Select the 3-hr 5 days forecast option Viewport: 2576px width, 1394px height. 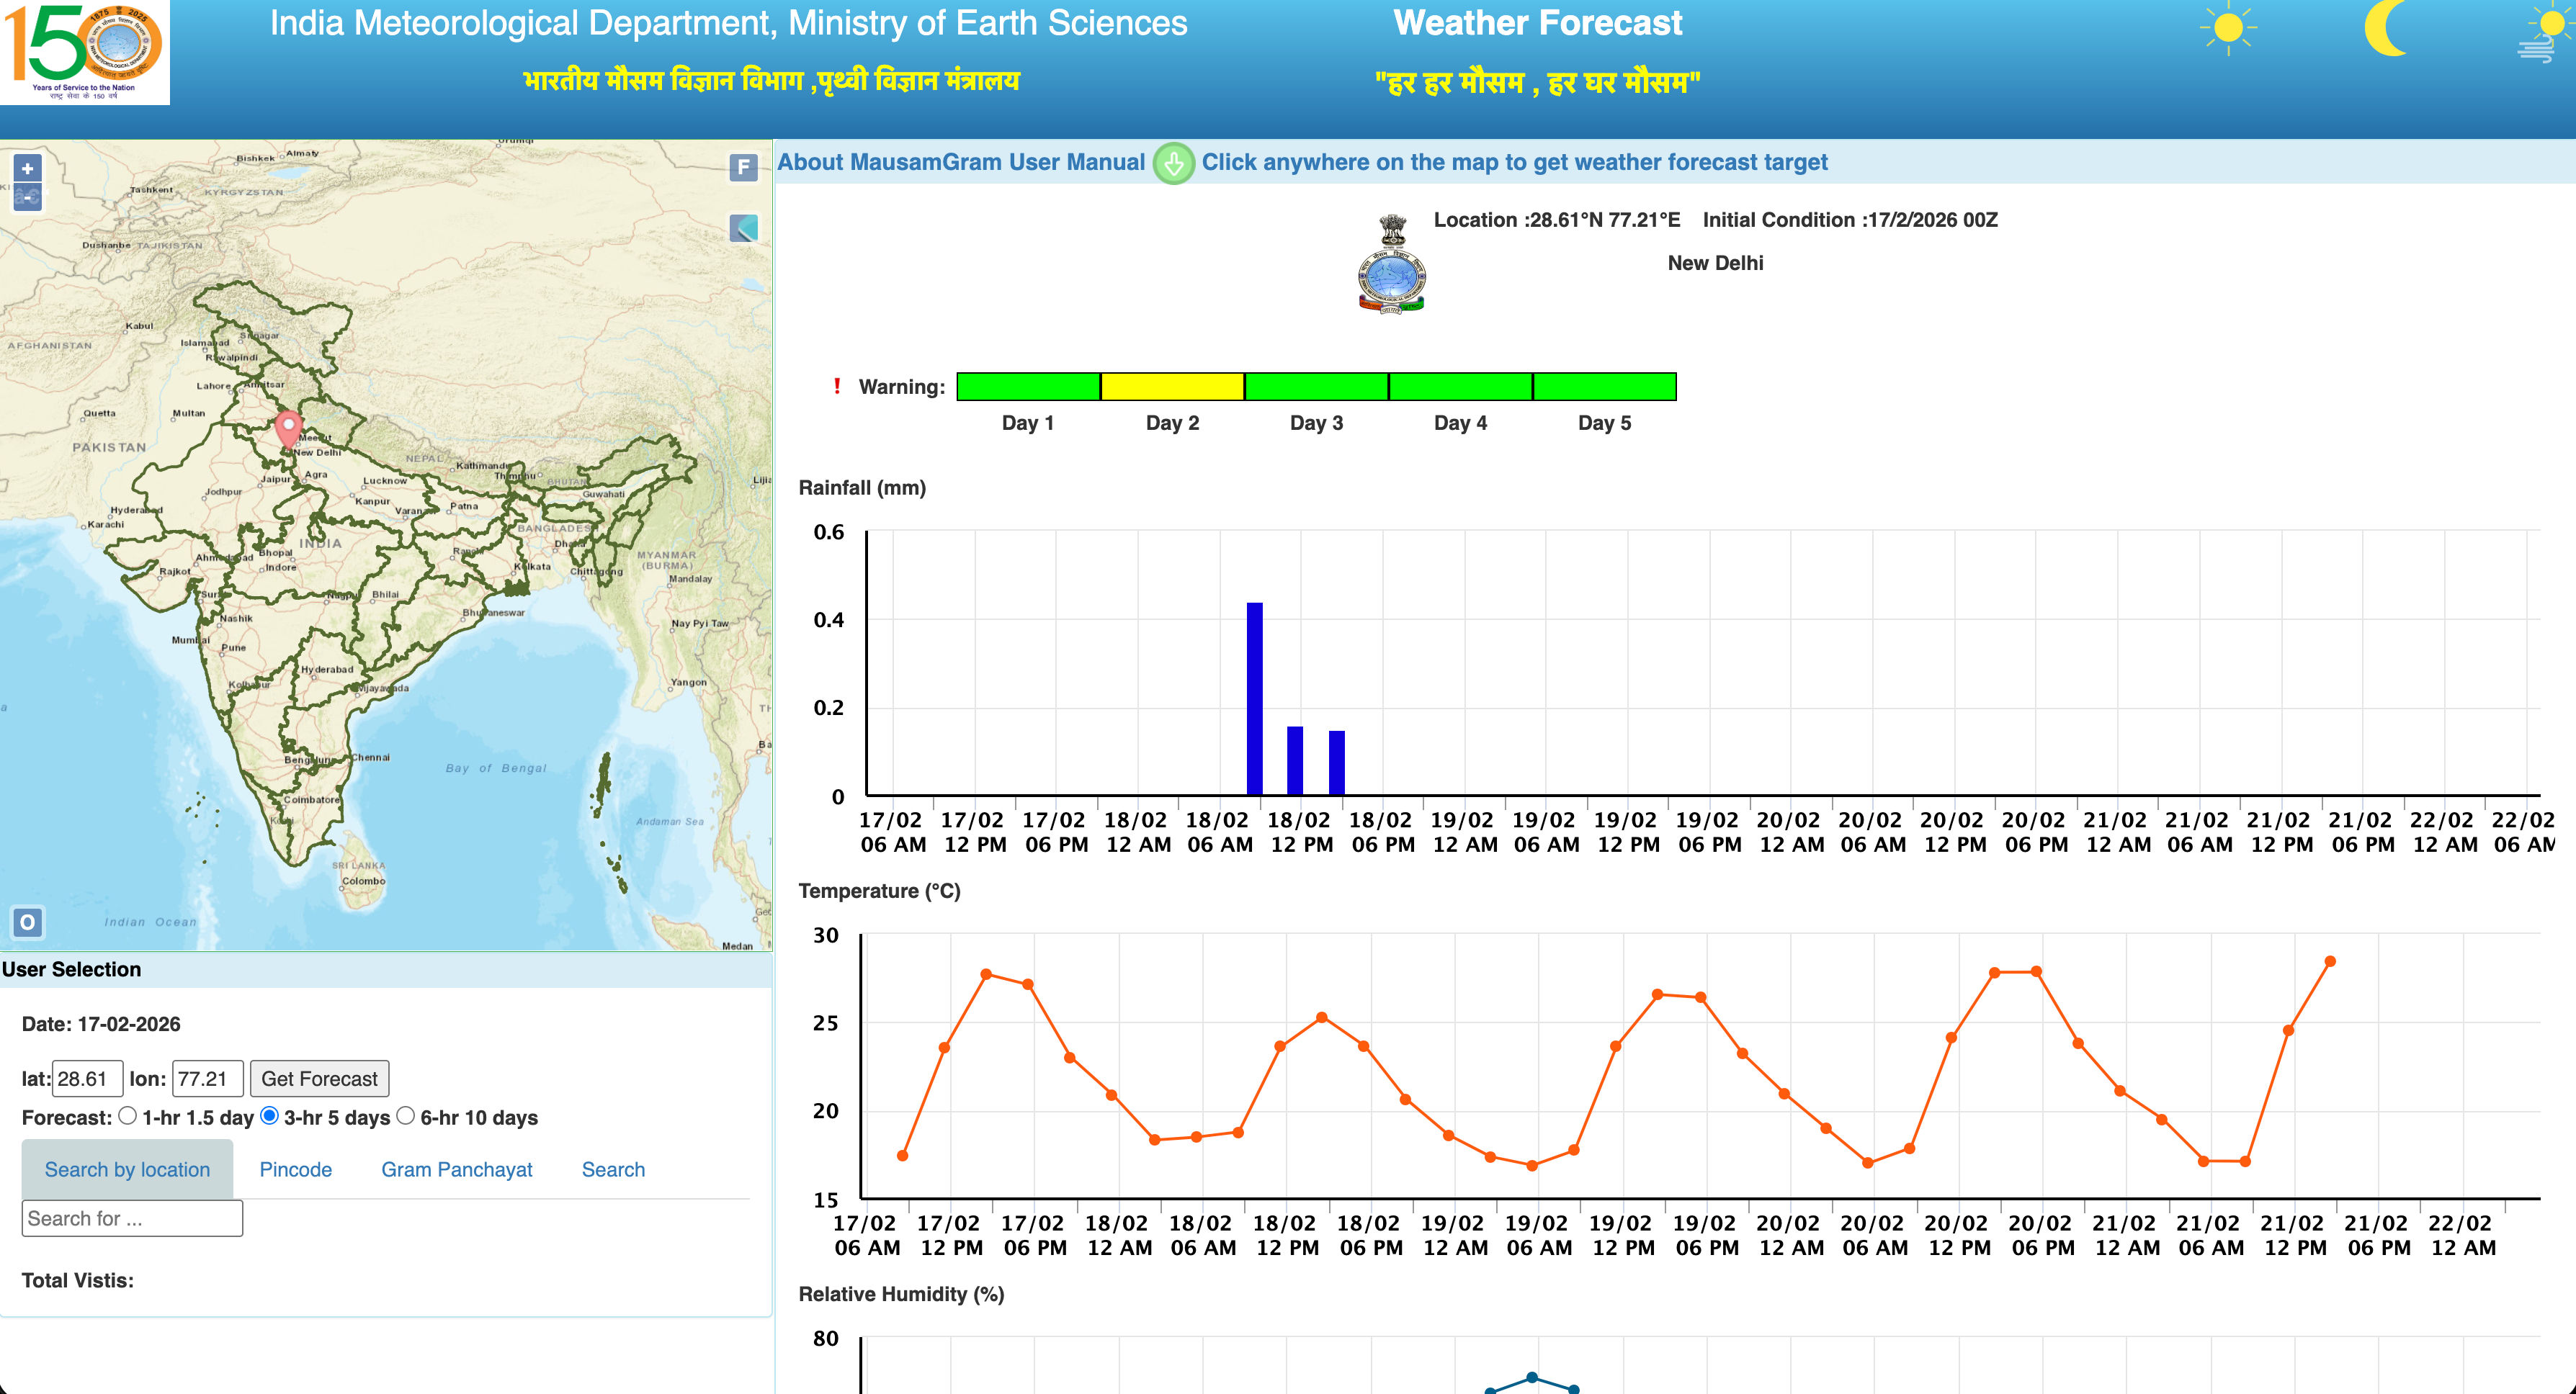click(270, 1118)
